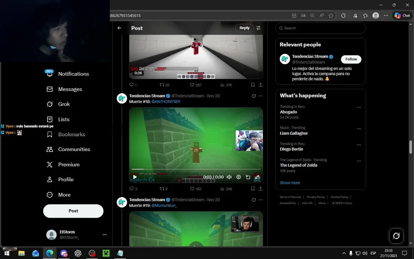414x259 pixels.
Task: Open the floating Grok button
Action: (x=396, y=236)
